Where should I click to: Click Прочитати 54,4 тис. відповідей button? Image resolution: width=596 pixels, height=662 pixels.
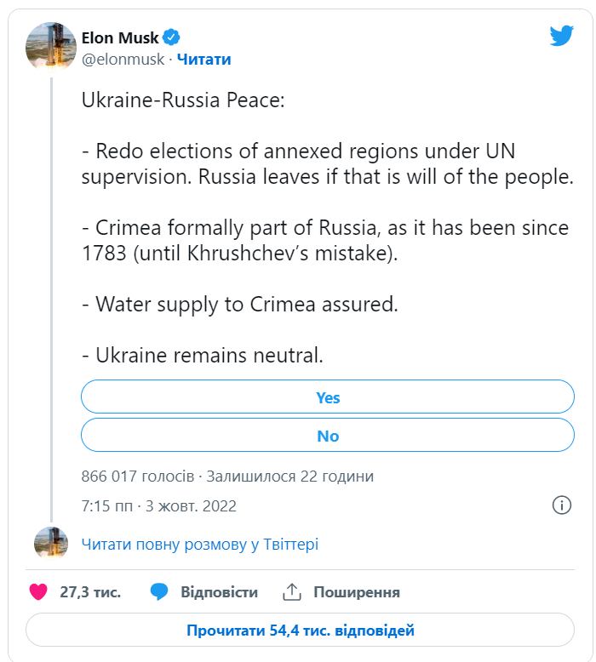click(x=300, y=630)
